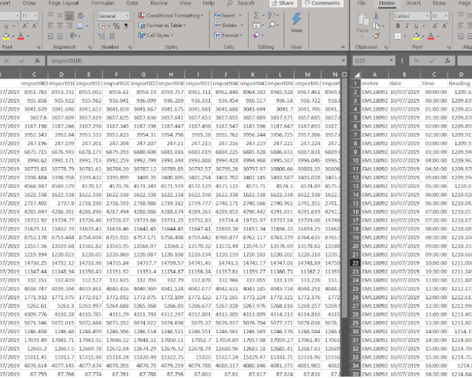The height and width of the screenshot is (378, 472).
Task: Click Insert Function fx in right window
Action: pos(447,60)
